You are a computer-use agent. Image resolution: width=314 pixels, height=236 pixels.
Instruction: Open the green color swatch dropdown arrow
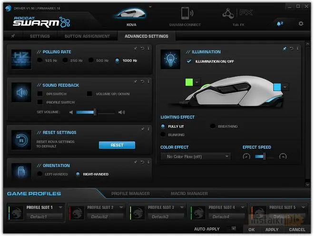(x=197, y=82)
